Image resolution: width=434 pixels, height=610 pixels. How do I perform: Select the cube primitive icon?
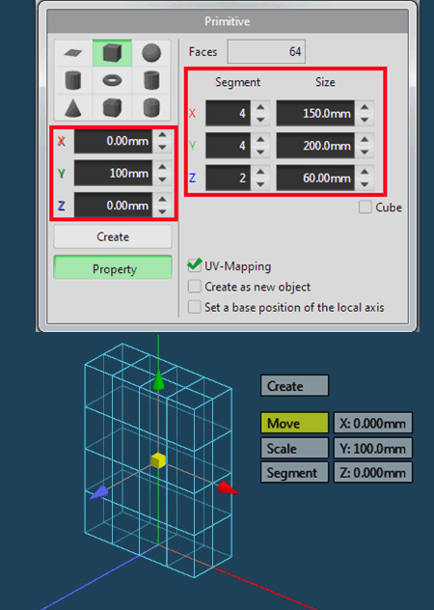[112, 52]
